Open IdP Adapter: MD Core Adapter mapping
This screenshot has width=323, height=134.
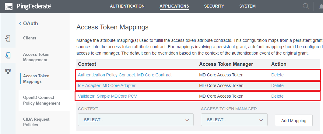pos(107,85)
